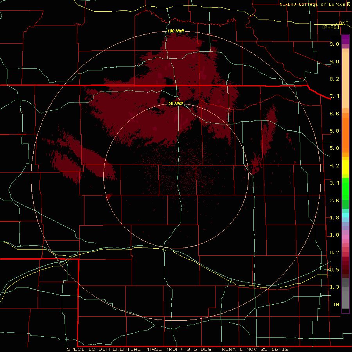Click the -0.5 scale value
The height and width of the screenshot is (352, 352).
[x=333, y=270]
